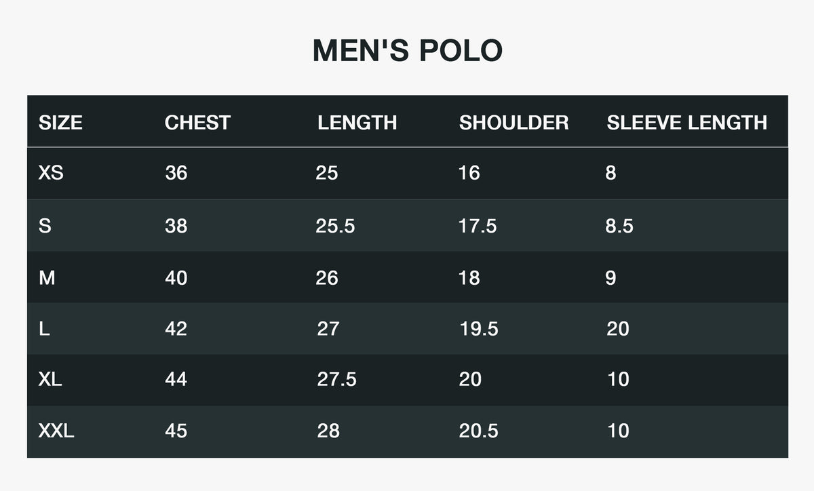Click the XL size row label
The height and width of the screenshot is (491, 814).
coord(50,379)
